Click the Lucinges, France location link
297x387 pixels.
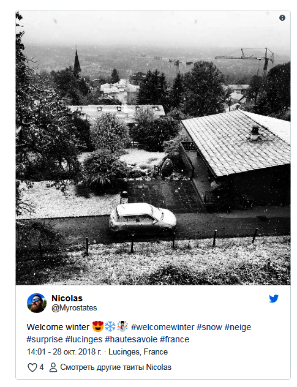[x=138, y=351]
